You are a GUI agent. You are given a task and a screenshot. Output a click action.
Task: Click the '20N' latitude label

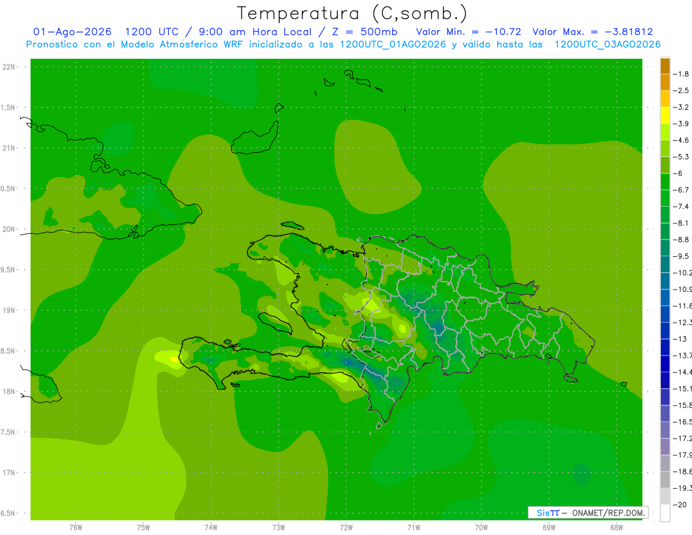click(x=10, y=229)
